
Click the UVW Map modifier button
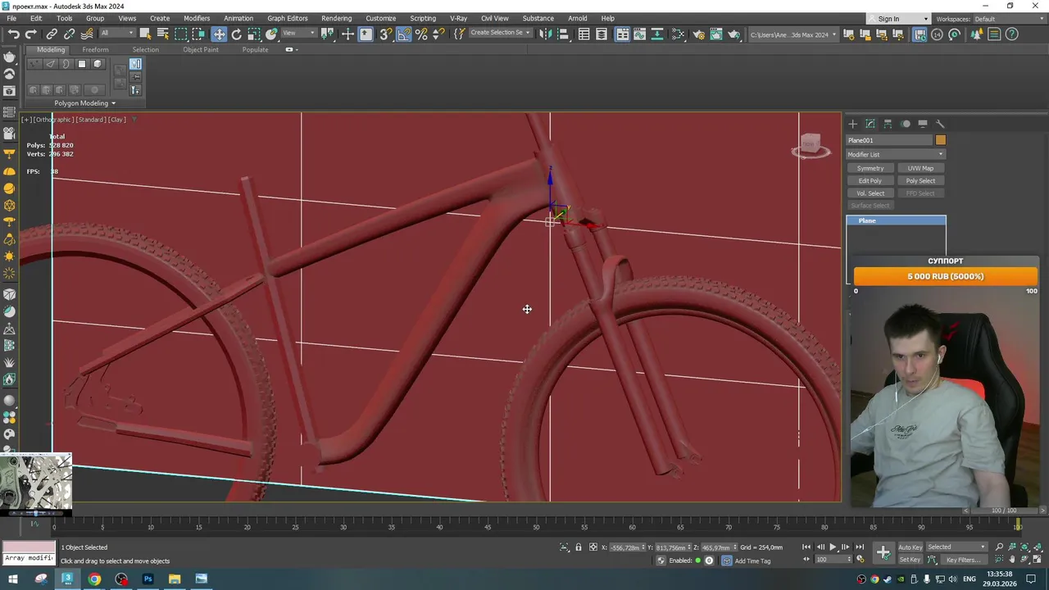[920, 168]
